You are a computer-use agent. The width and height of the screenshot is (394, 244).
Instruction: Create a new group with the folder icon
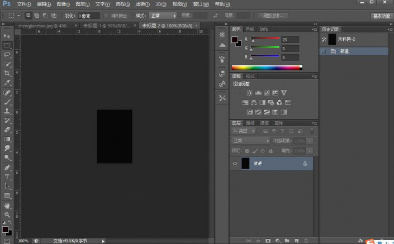(286, 241)
